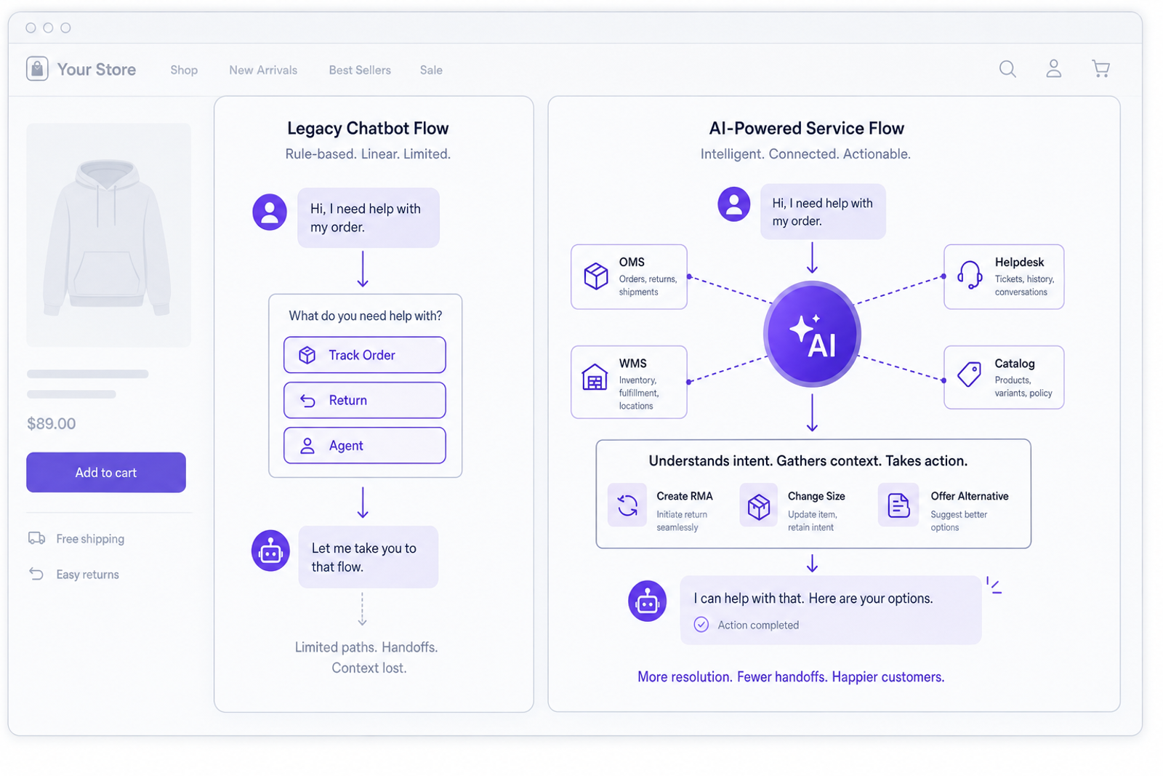The width and height of the screenshot is (1163, 776).
Task: Click the Your Store bag logo icon
Action: (x=37, y=69)
